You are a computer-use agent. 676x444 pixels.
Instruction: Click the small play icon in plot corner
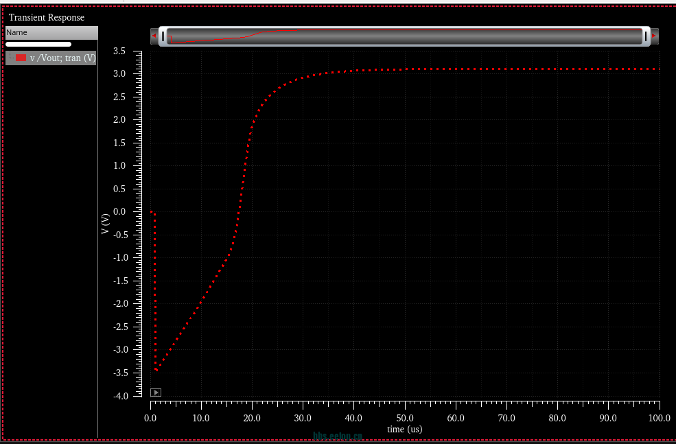tap(156, 393)
